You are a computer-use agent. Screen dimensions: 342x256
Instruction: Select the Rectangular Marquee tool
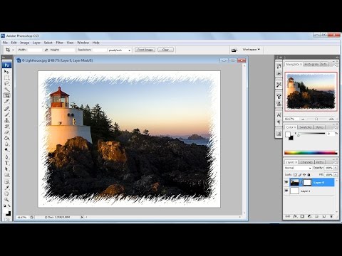pos(6,78)
